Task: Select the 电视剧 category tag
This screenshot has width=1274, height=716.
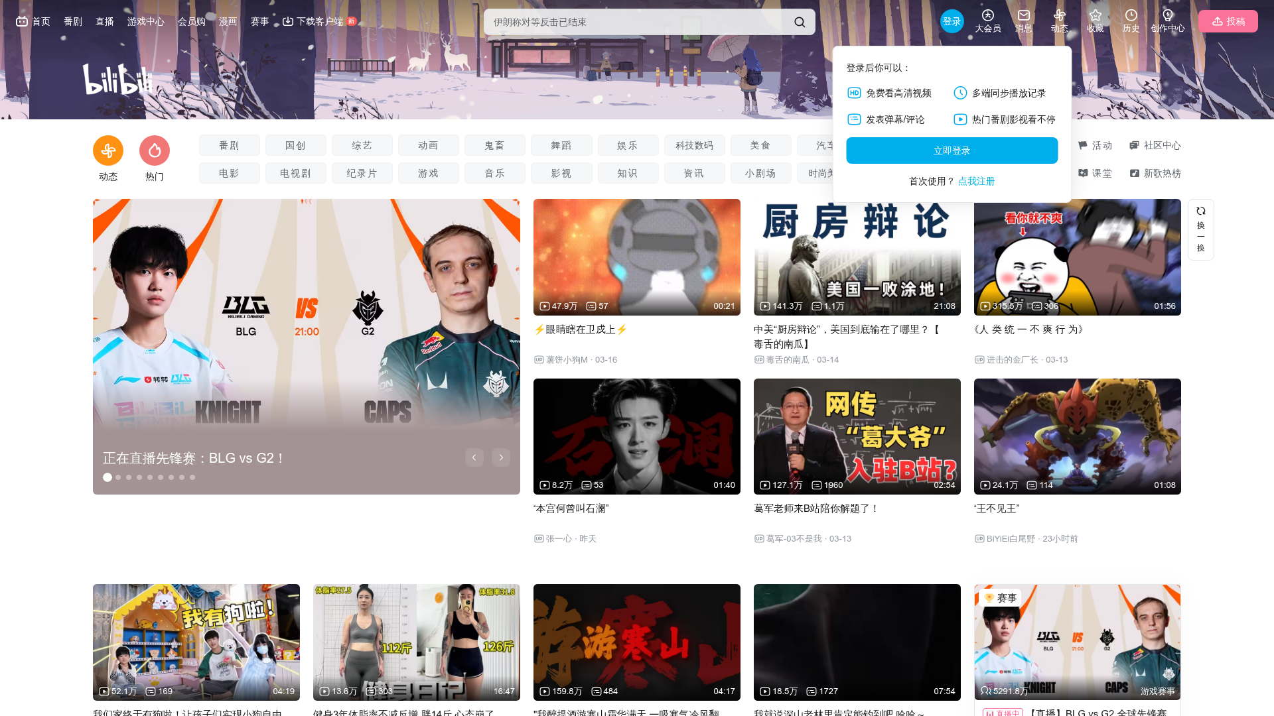Action: coord(296,173)
